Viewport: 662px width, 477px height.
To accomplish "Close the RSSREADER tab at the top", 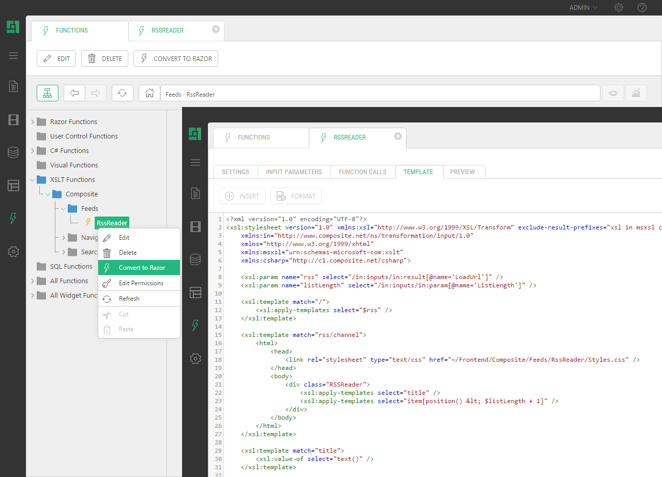I will pos(216,29).
